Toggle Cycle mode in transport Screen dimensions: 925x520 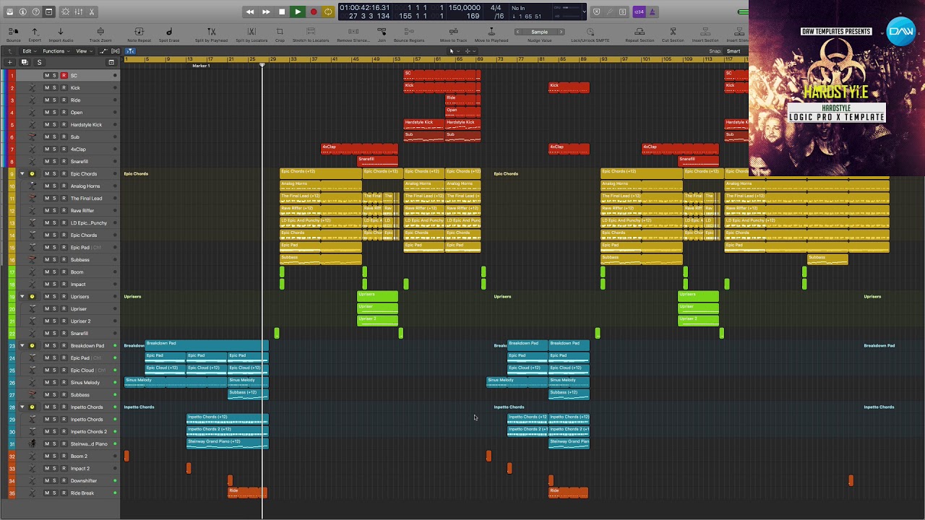click(x=328, y=12)
